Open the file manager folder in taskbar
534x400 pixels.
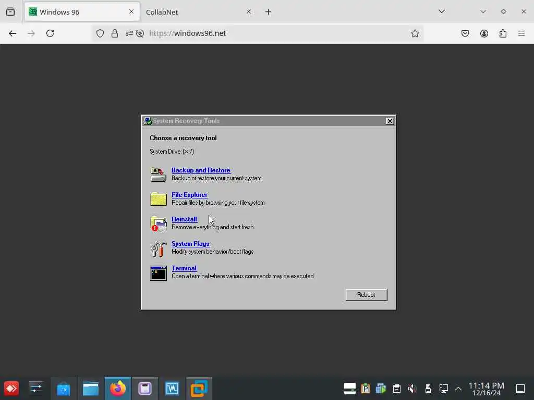click(x=91, y=389)
